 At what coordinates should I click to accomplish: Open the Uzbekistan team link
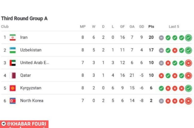click(x=31, y=50)
